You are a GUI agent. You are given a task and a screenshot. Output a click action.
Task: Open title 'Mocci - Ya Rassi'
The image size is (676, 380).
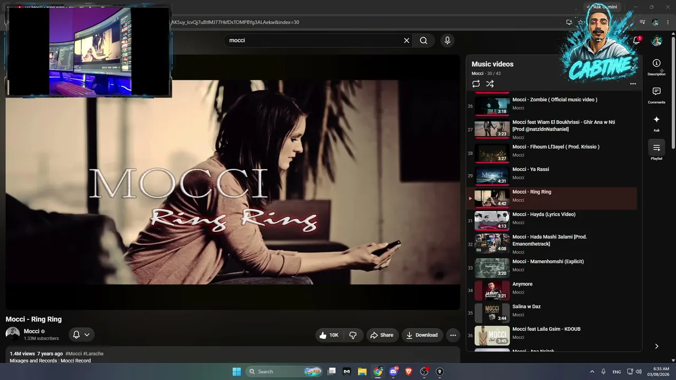tap(531, 169)
